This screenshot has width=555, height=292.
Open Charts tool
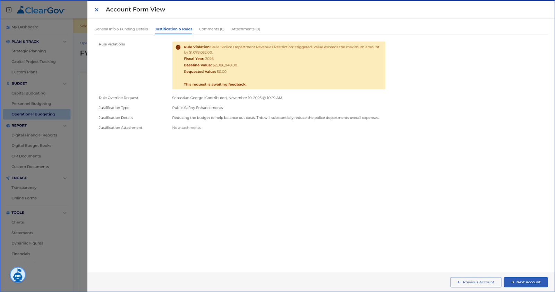18,222
